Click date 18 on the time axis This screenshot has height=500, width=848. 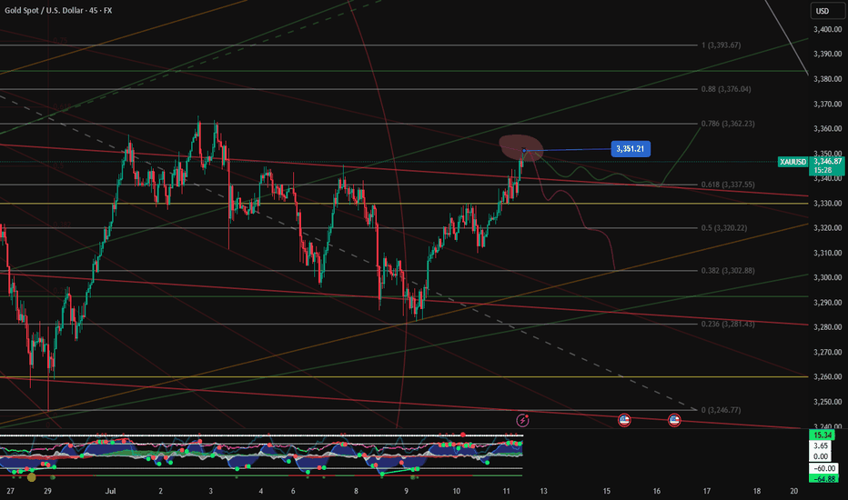757,491
